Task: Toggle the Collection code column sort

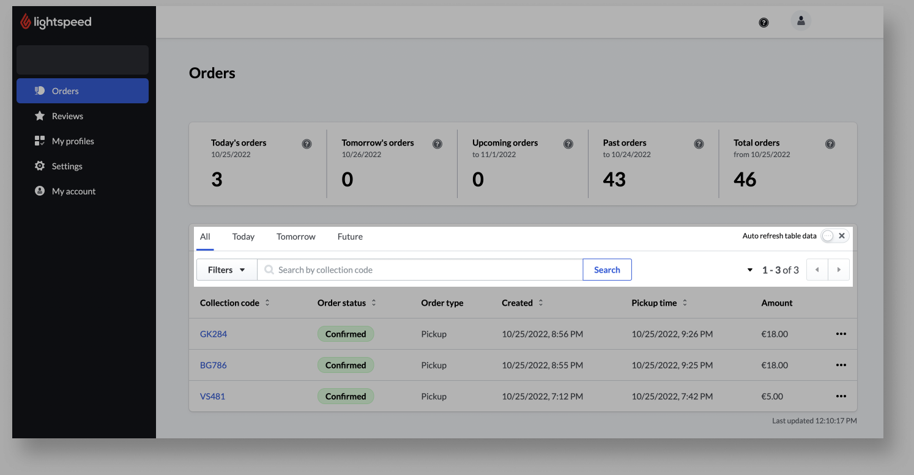Action: click(267, 303)
